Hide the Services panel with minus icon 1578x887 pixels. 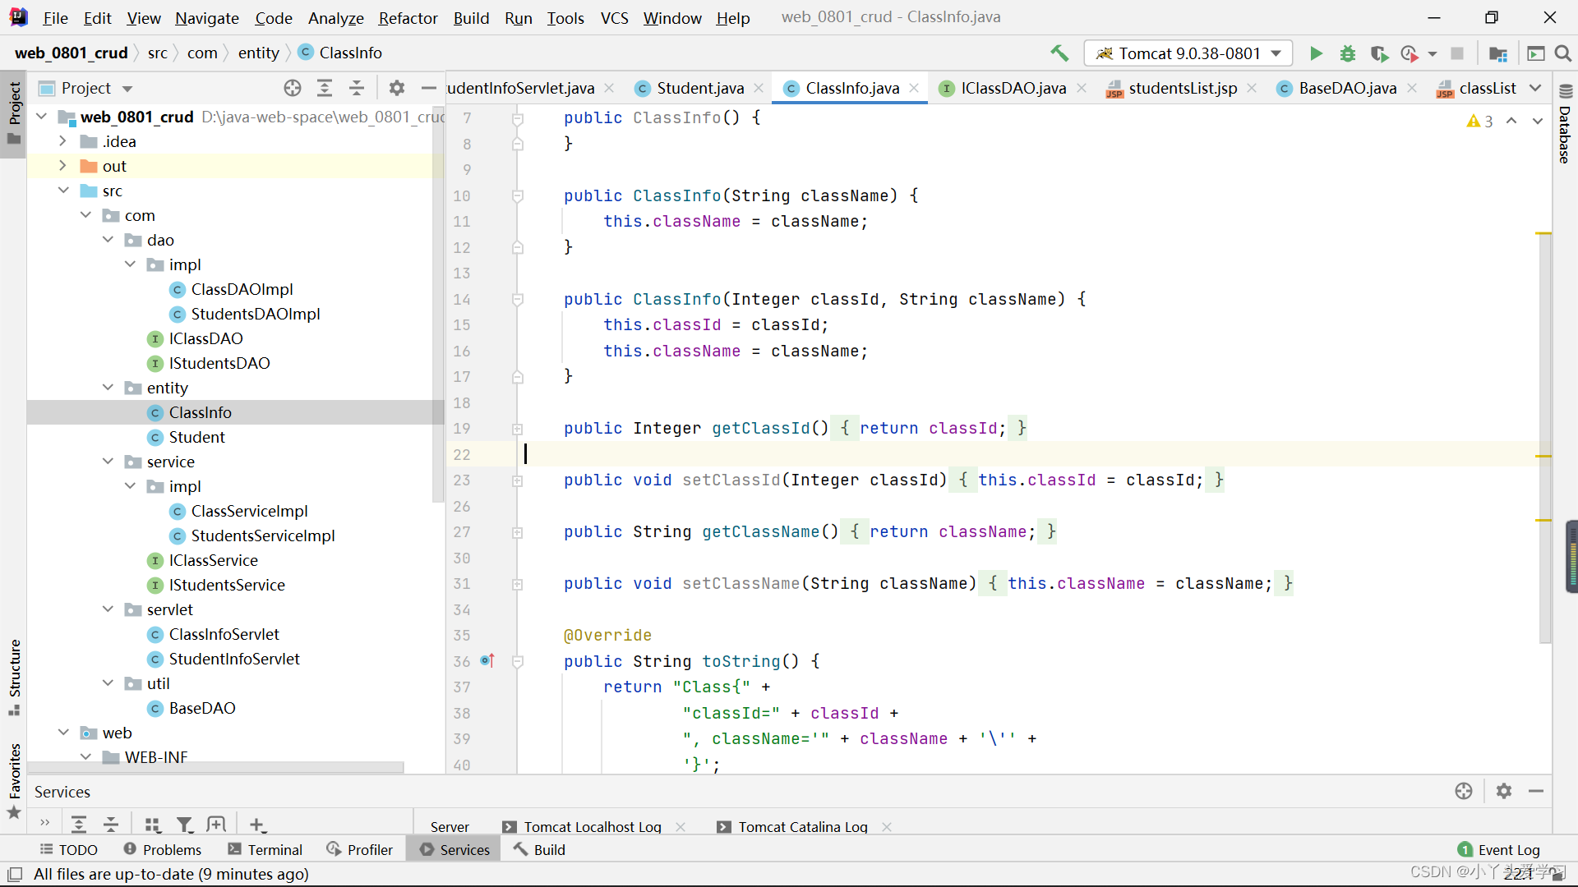coord(1536,791)
